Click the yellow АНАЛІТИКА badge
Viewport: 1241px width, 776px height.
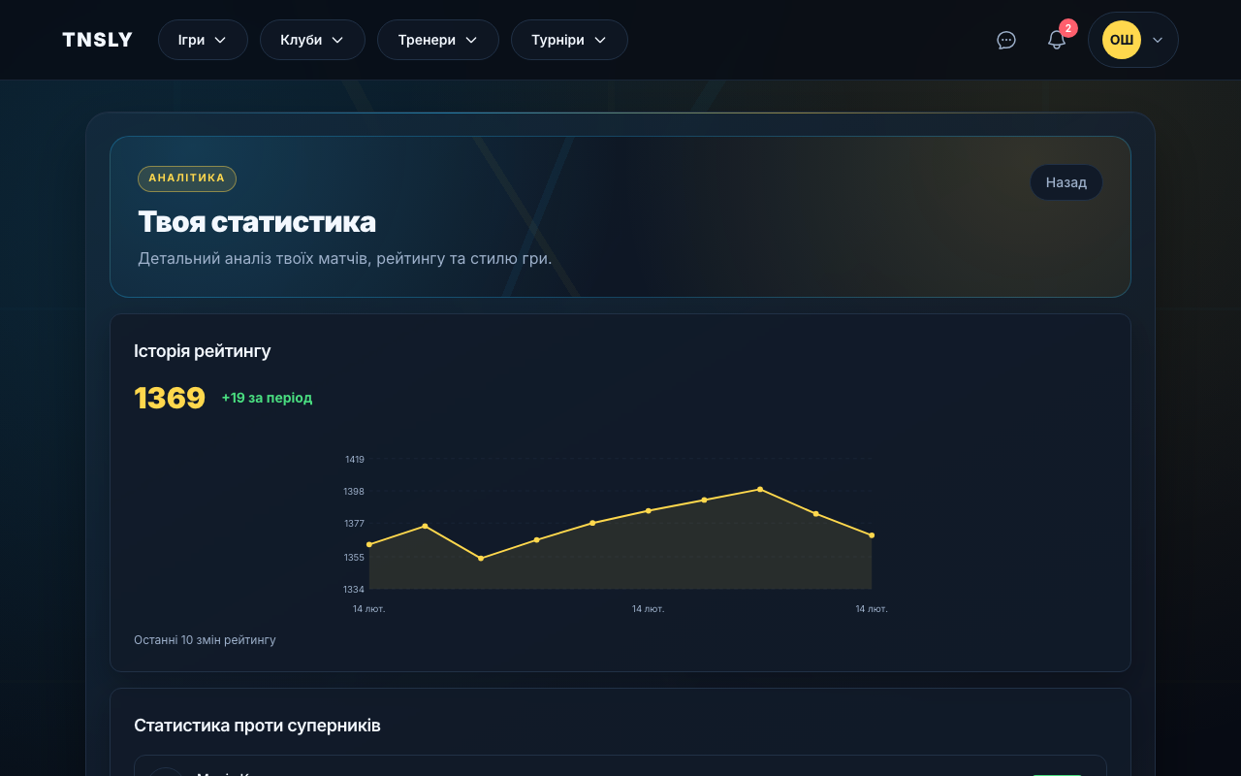pos(187,178)
